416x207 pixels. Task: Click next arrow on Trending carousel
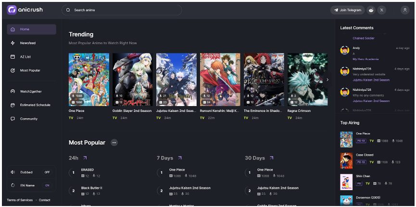coord(328,80)
